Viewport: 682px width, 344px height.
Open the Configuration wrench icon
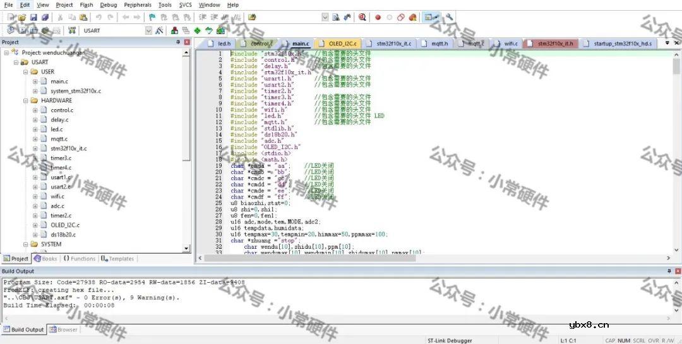(450, 17)
